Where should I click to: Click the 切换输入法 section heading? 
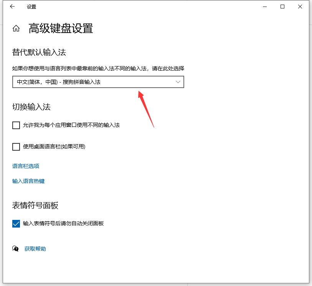coord(31,107)
